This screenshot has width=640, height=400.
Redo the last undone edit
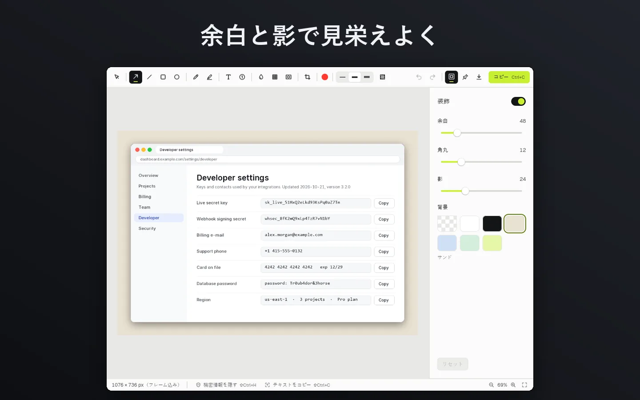[432, 77]
